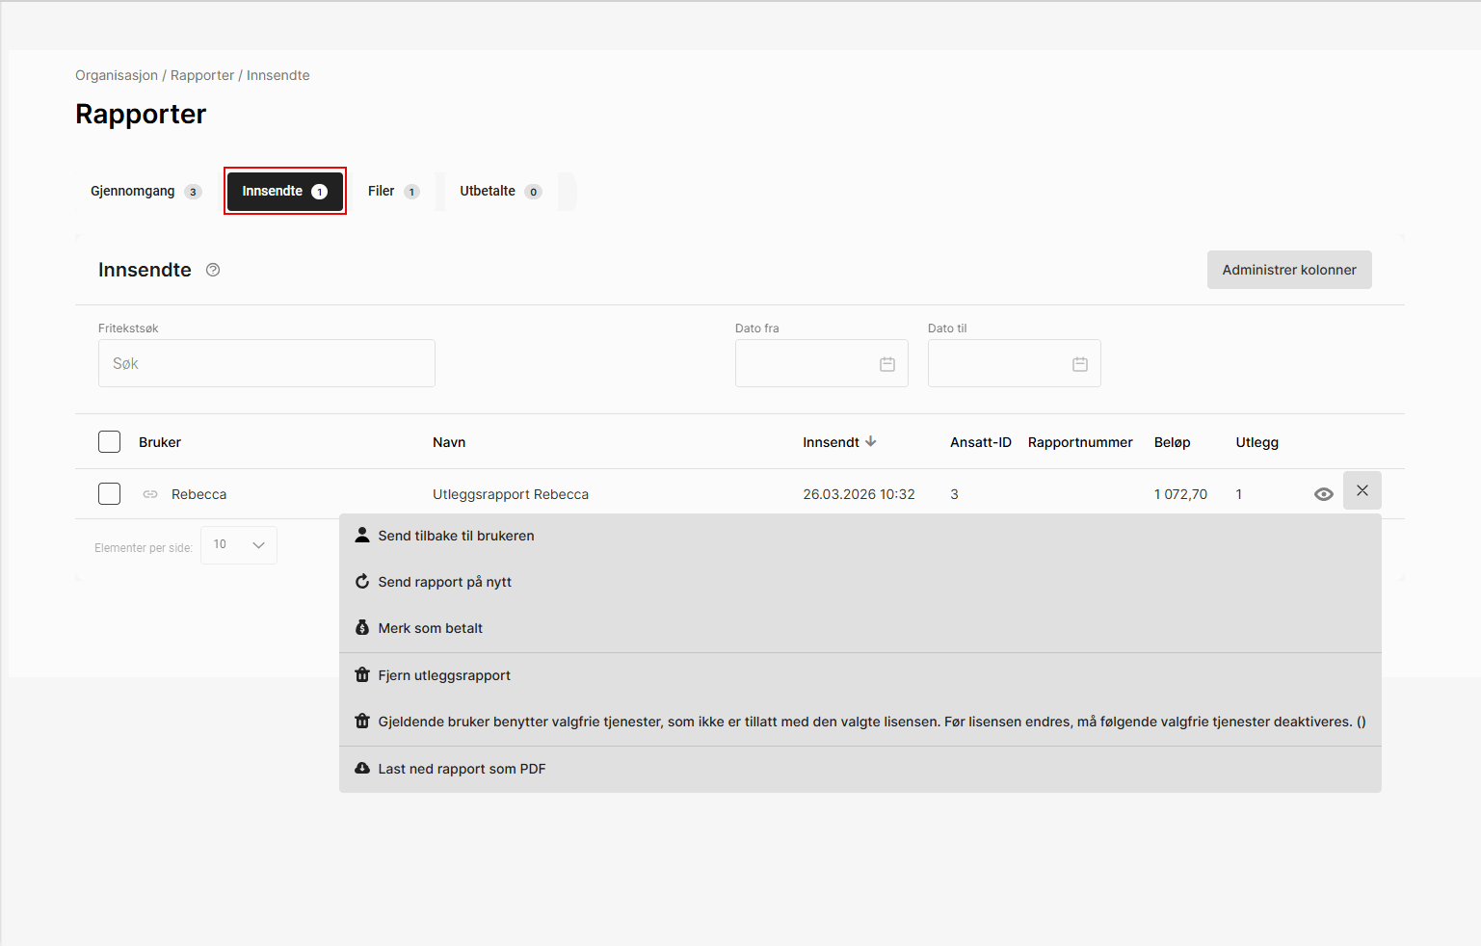
Task: Close the row action menu with X
Action: click(x=1362, y=490)
